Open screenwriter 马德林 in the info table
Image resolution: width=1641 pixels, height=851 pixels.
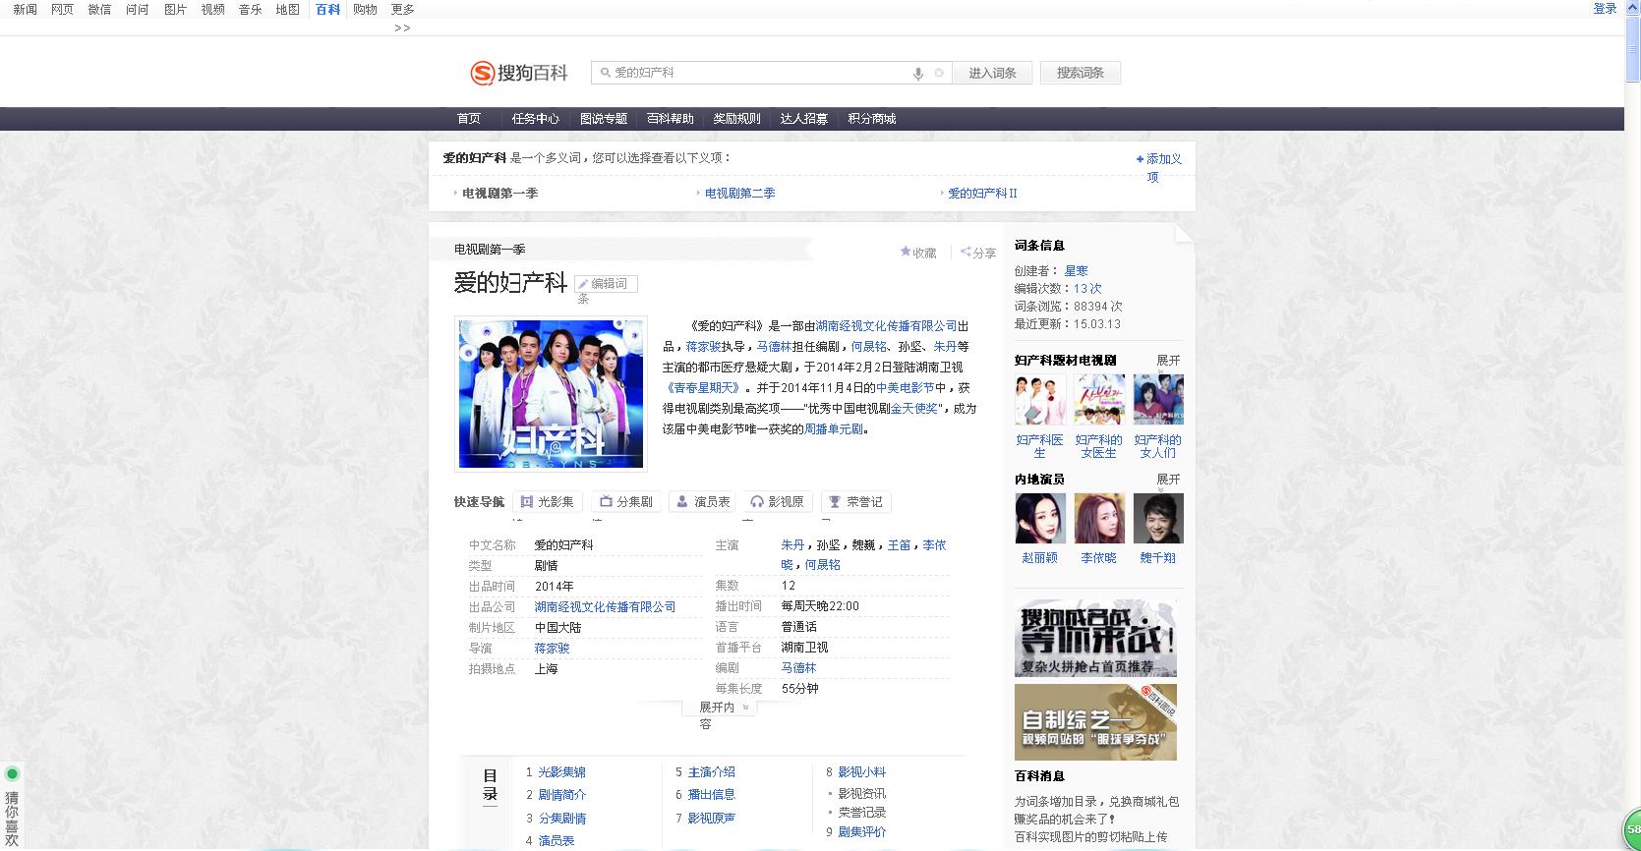point(798,668)
